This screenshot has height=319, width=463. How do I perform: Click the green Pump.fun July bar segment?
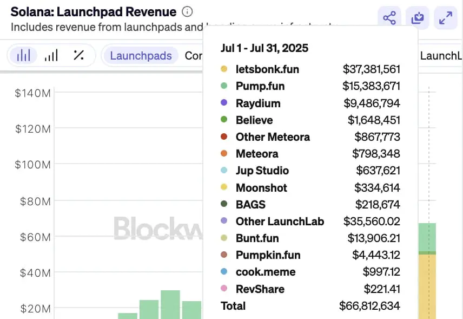point(427,237)
